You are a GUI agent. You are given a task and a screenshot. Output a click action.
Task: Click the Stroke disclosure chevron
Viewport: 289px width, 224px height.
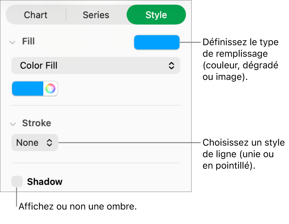13,123
